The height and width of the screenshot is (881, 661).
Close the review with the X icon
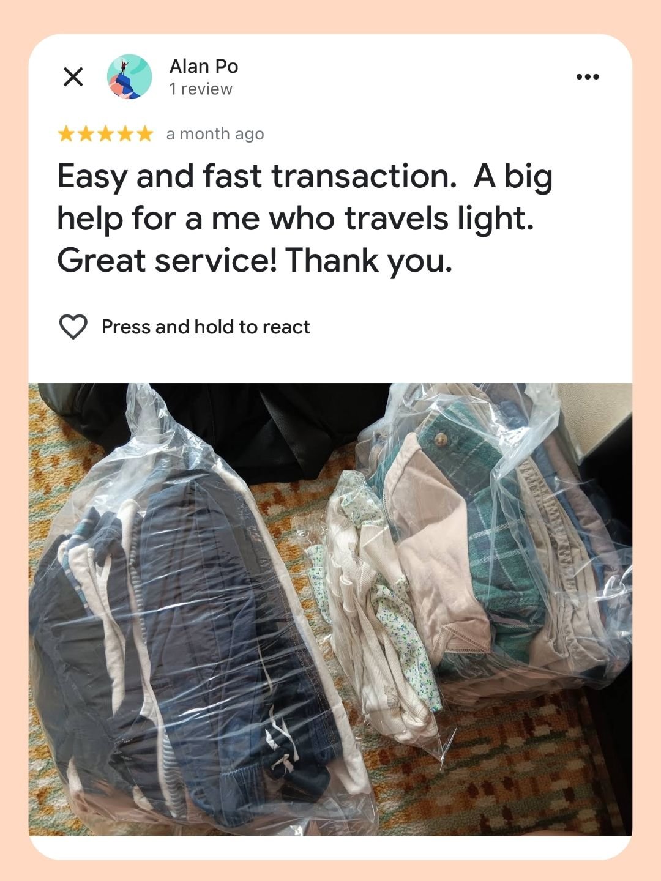click(73, 77)
